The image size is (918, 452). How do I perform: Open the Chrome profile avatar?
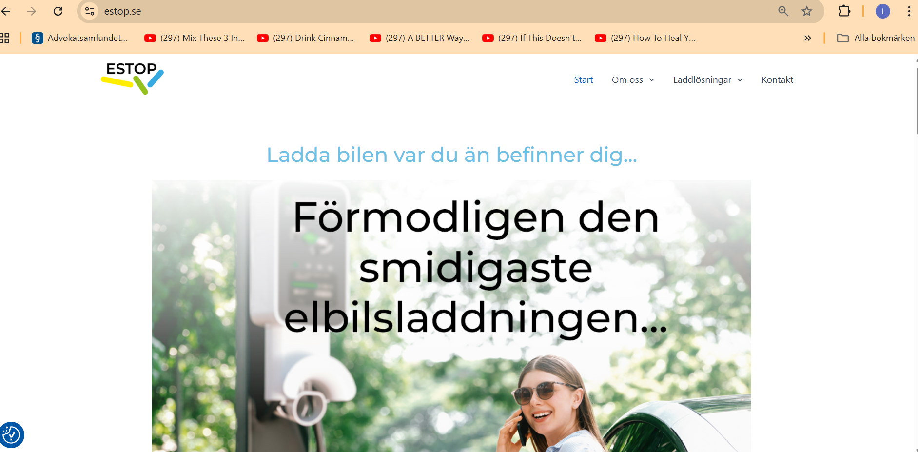pyautogui.click(x=882, y=11)
